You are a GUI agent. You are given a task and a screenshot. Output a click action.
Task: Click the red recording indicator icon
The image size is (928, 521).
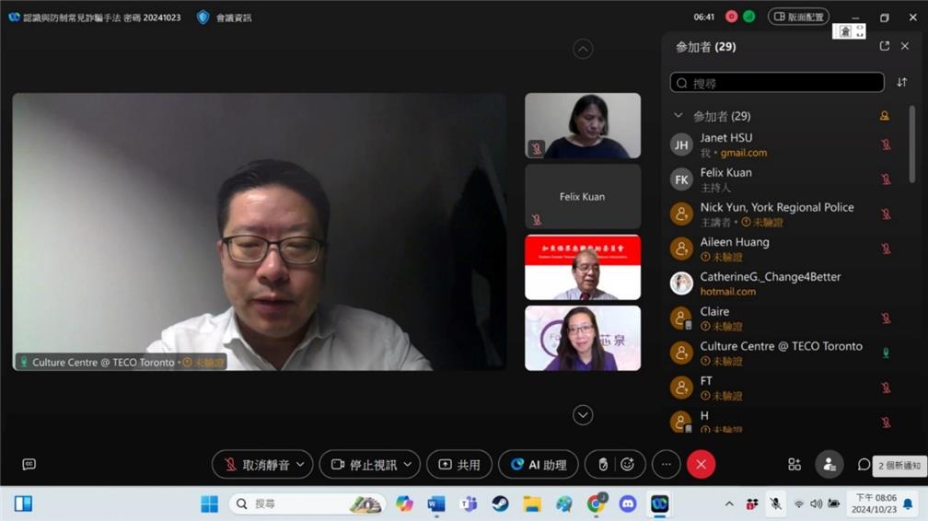point(732,17)
